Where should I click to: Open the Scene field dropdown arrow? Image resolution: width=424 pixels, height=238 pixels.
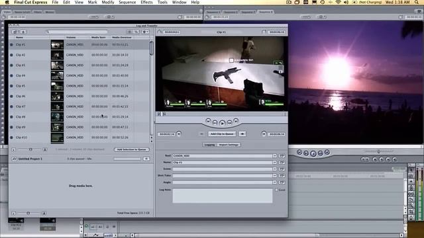point(274,169)
